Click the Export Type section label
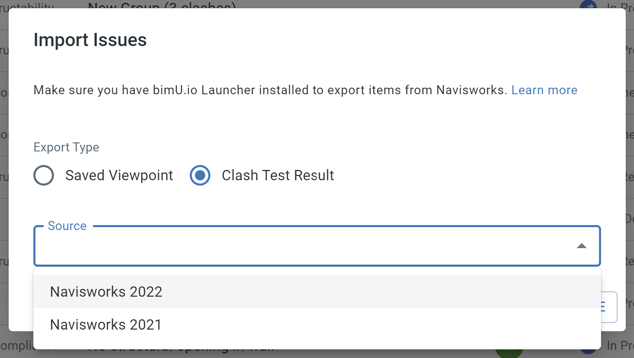Image resolution: width=634 pixels, height=358 pixels. pyautogui.click(x=66, y=147)
